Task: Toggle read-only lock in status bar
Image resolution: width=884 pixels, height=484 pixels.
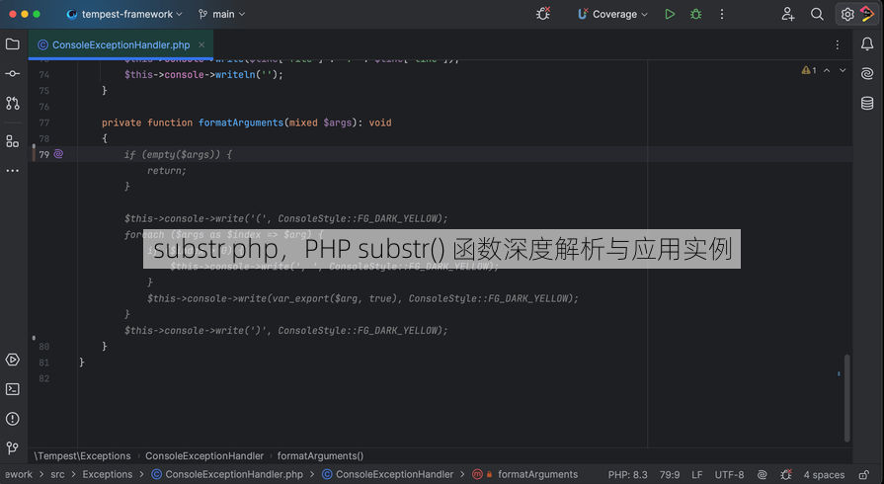Action: tap(863, 475)
